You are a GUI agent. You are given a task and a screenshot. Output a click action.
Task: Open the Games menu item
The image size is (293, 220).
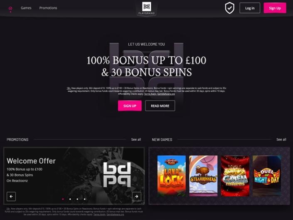point(26,8)
